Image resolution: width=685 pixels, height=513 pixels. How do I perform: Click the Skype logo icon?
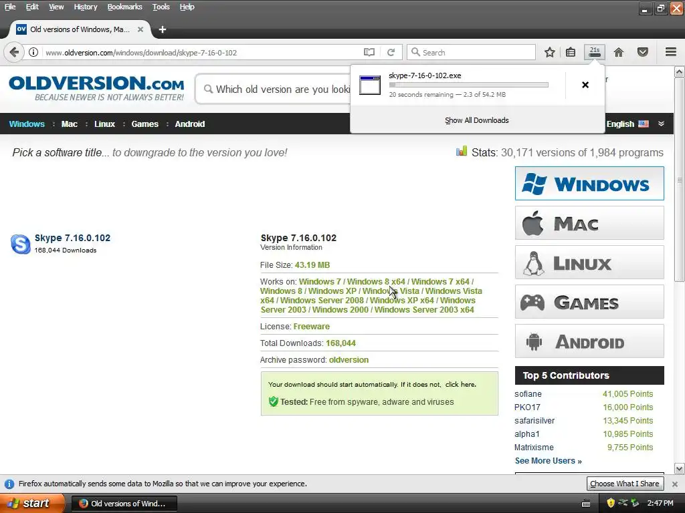point(20,244)
